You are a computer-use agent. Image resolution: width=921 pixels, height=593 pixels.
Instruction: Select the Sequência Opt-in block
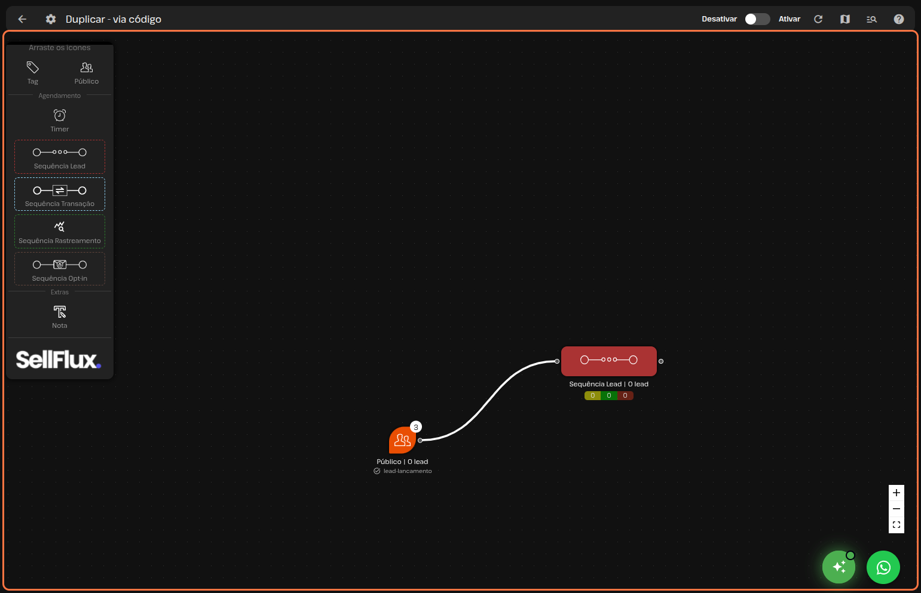pyautogui.click(x=60, y=269)
